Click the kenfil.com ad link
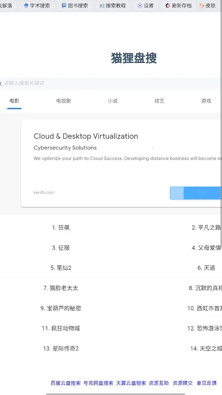The height and width of the screenshot is (395, 222). point(44,192)
